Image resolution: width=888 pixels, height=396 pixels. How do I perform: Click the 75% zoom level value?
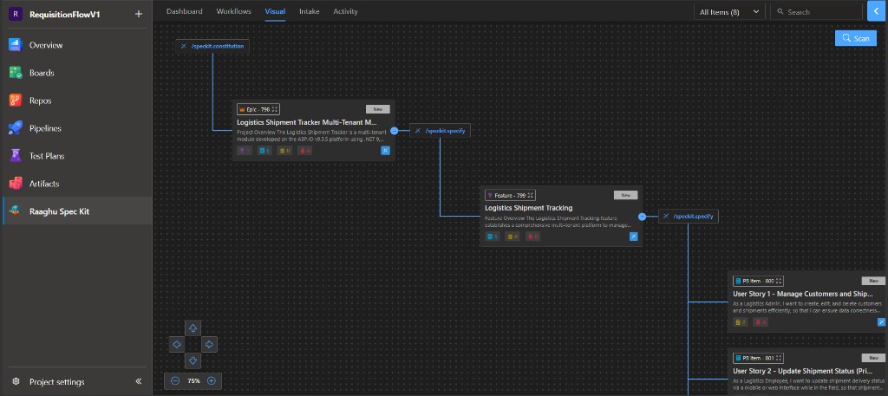193,381
